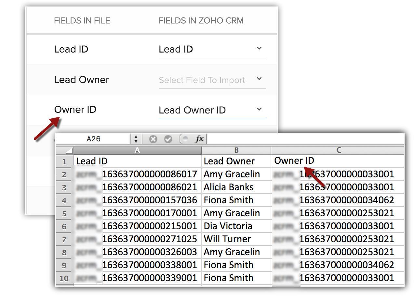
Task: Click the name box stepper arrows
Action: tap(136, 139)
